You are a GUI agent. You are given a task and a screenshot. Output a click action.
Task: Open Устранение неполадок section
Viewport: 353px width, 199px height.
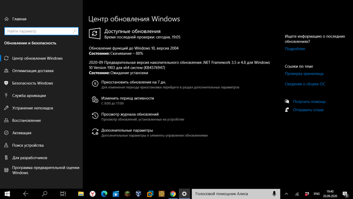pyautogui.click(x=32, y=108)
